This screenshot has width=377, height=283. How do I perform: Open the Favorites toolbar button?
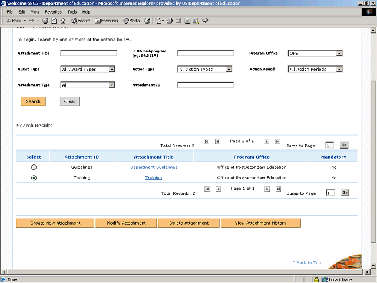(x=107, y=21)
